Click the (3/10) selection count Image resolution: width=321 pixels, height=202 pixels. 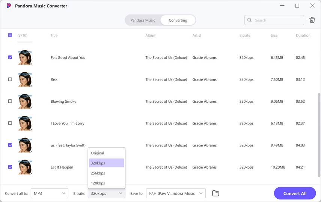click(x=22, y=35)
